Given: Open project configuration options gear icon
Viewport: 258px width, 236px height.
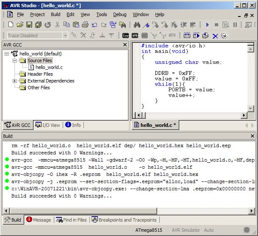Looking at the screenshot, I should click(224, 36).
